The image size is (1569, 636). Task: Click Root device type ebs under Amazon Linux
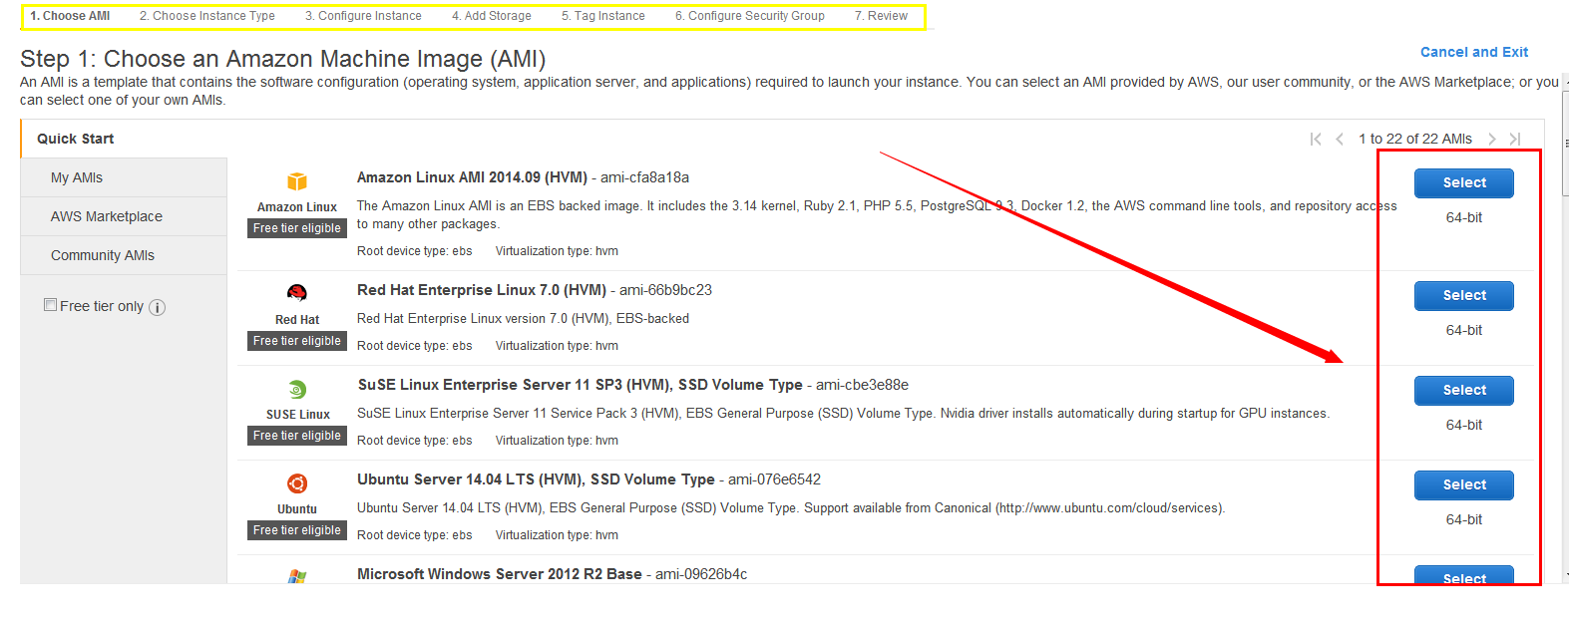415,251
